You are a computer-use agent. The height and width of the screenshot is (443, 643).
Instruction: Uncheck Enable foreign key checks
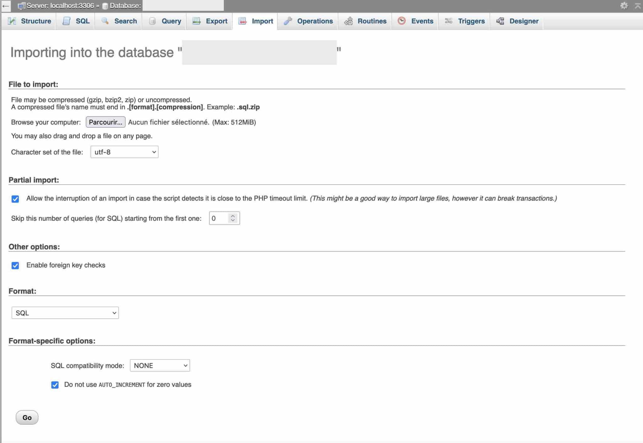15,265
